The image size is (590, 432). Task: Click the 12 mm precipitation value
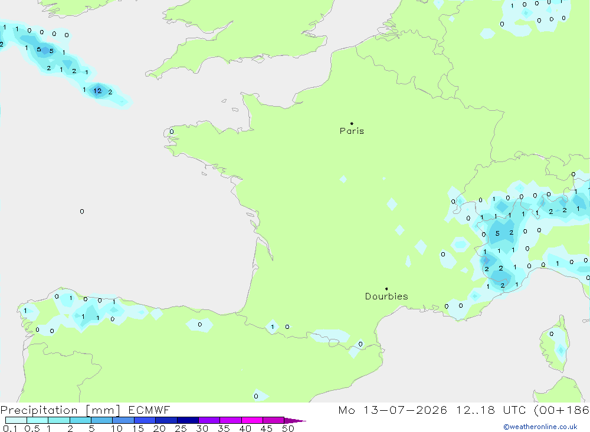tap(98, 91)
